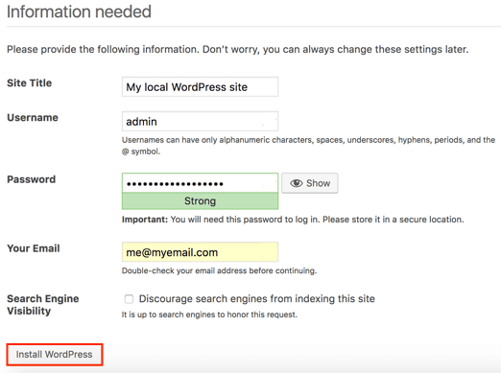Click 'It is up to search engines' note

click(x=209, y=315)
